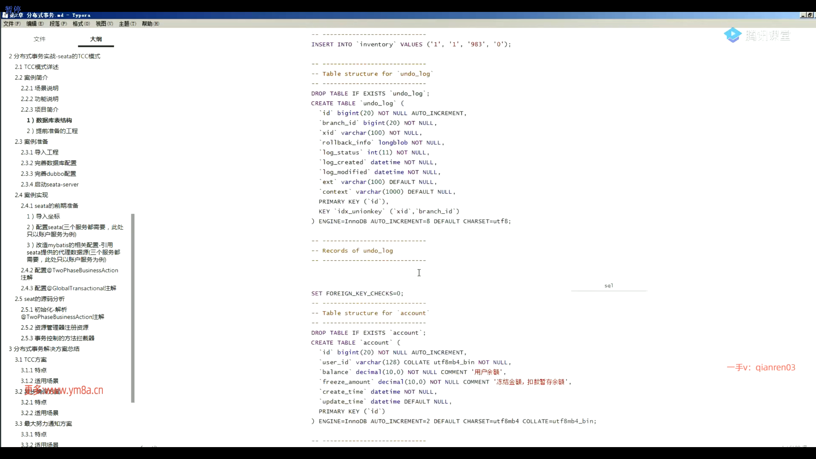Screen dimensions: 816x459
Task: Go to 2.3.4 启动seata-server heading
Action: (x=50, y=184)
